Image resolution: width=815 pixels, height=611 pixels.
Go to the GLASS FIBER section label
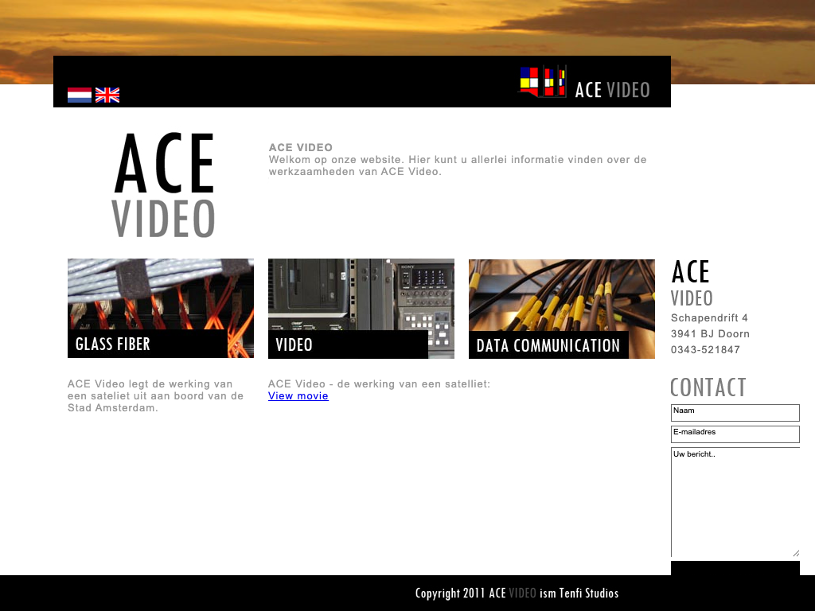point(113,344)
